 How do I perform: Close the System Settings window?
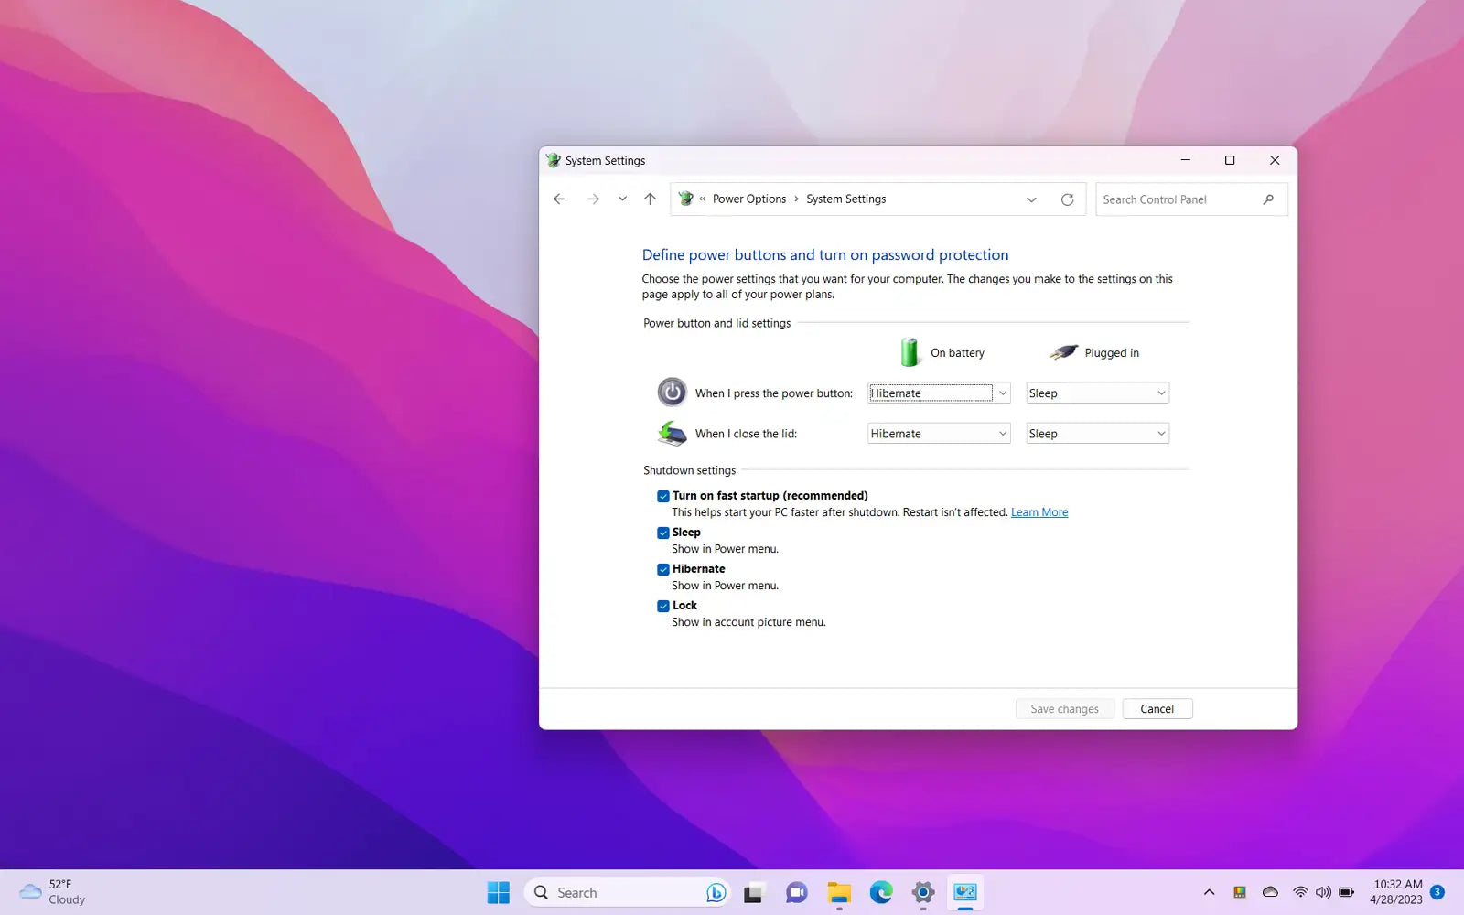coord(1275,160)
